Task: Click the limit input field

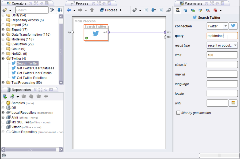Action: (222, 55)
